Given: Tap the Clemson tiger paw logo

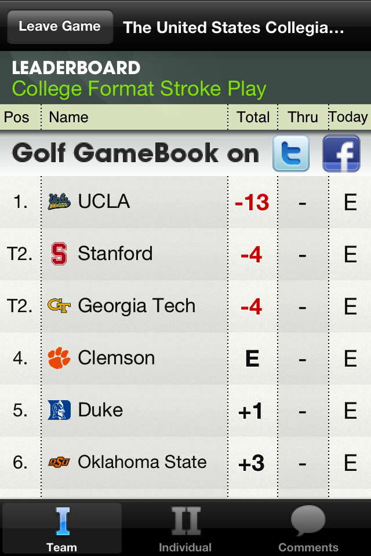Looking at the screenshot, I should pos(59,358).
